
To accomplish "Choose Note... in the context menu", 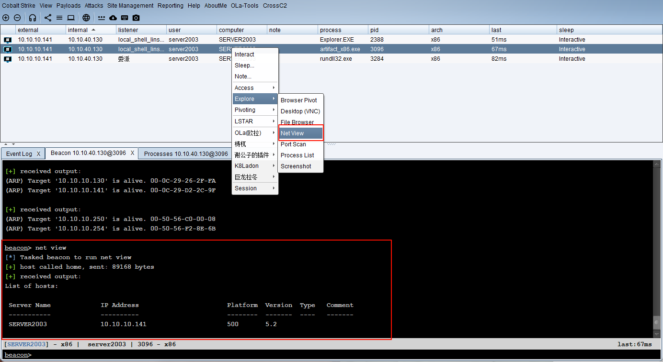I will (x=255, y=77).
